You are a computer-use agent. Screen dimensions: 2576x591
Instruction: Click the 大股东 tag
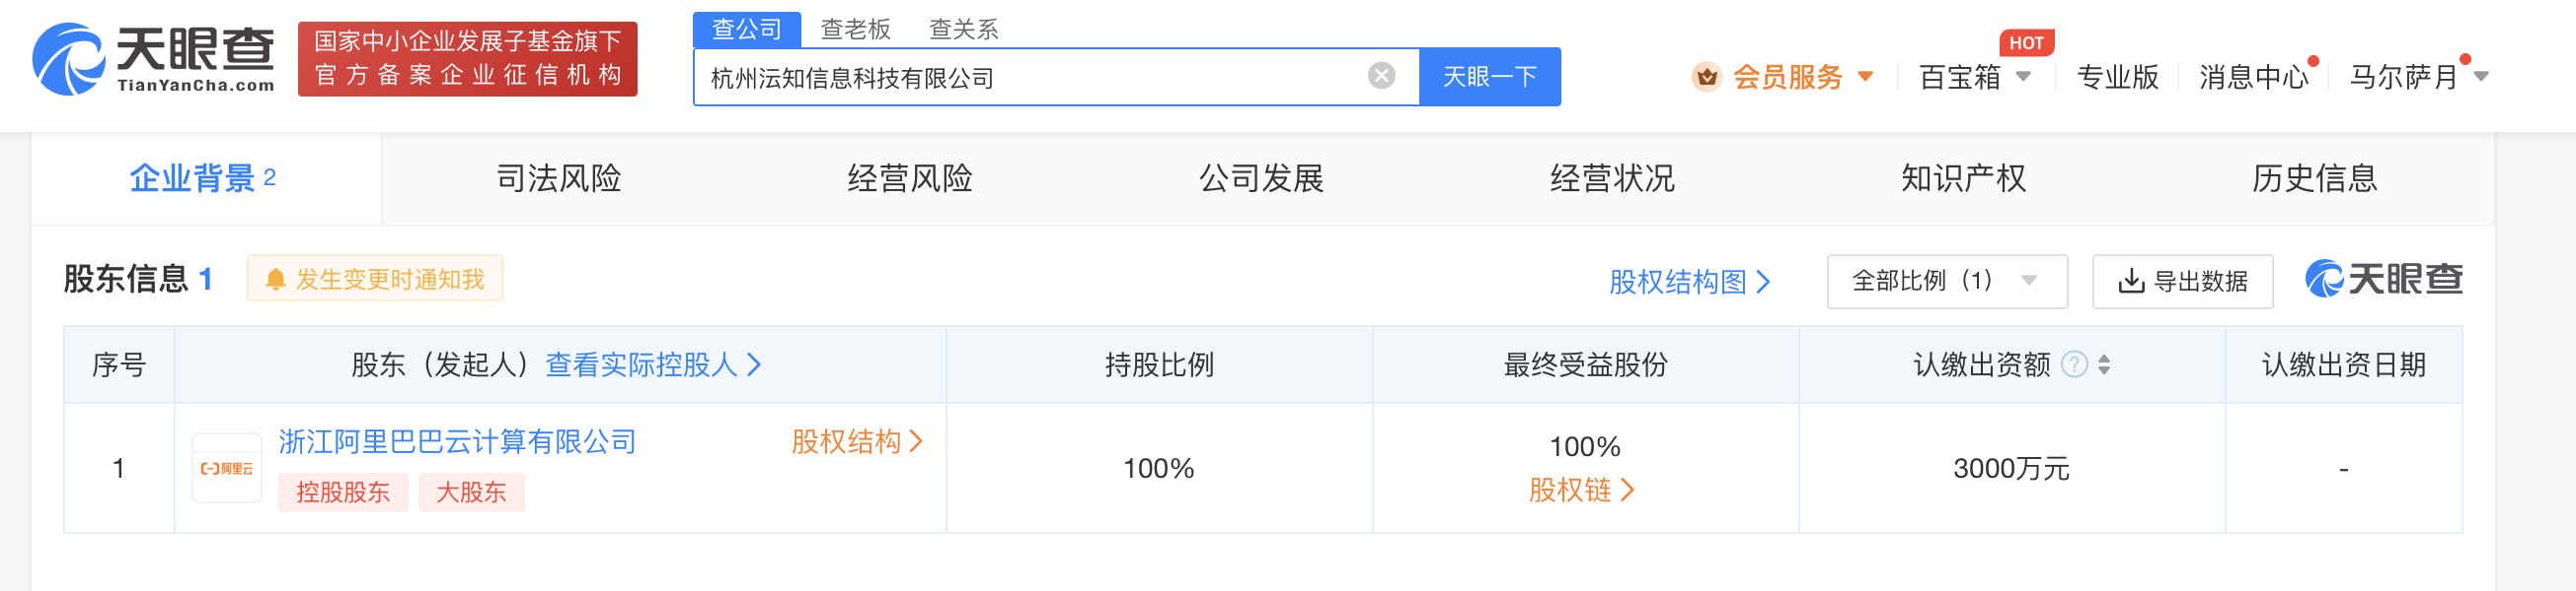point(471,492)
